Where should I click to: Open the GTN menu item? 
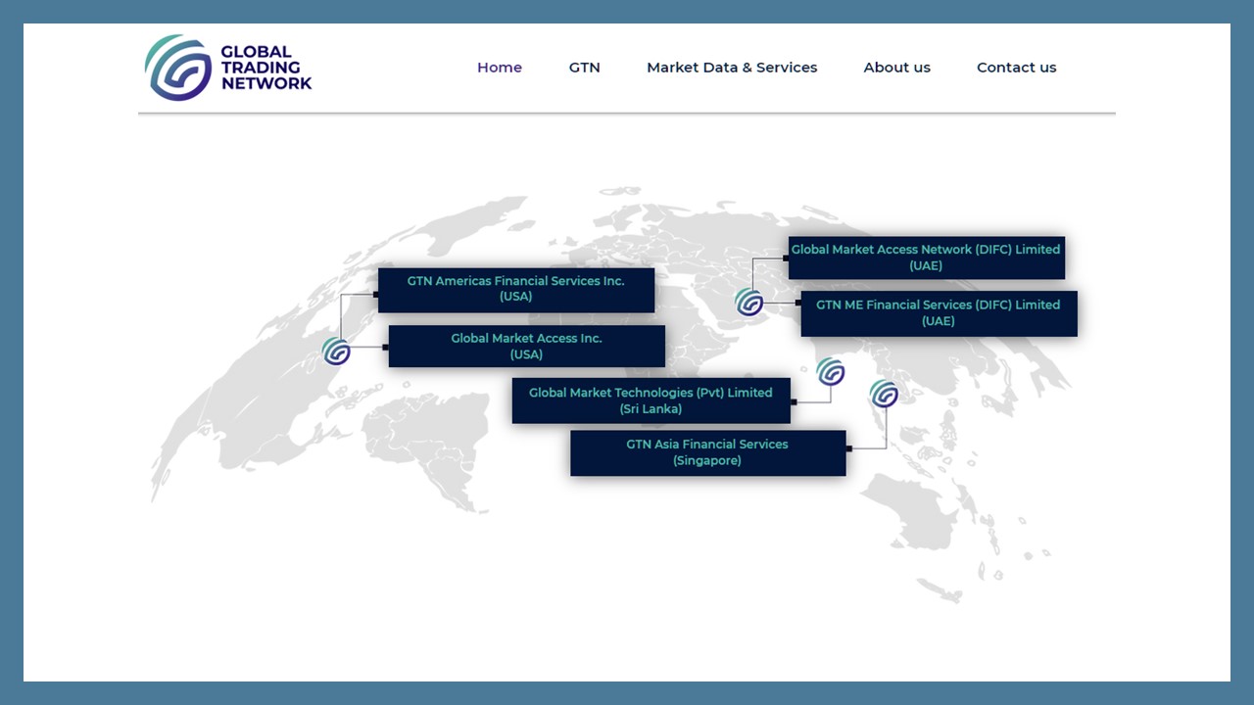[x=584, y=68]
